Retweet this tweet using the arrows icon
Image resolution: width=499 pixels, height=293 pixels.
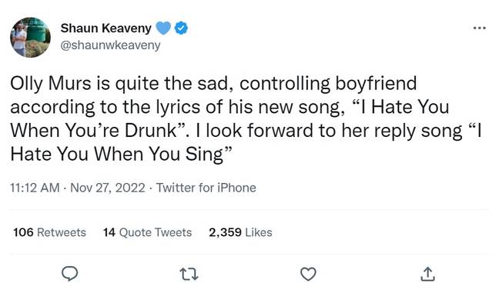[189, 274]
